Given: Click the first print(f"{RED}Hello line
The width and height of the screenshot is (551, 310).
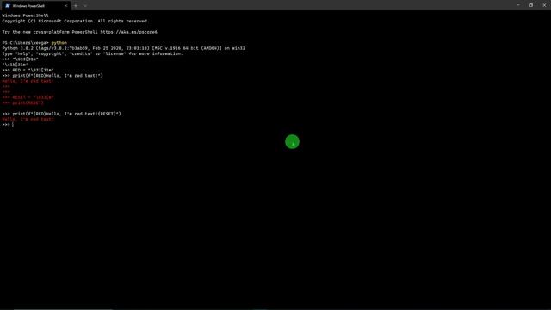Looking at the screenshot, I should 53,76.
